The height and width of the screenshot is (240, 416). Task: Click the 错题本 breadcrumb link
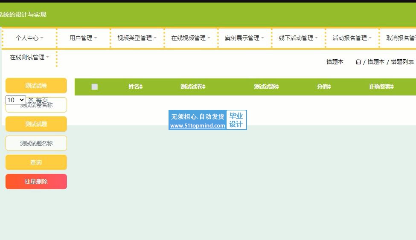click(x=375, y=62)
